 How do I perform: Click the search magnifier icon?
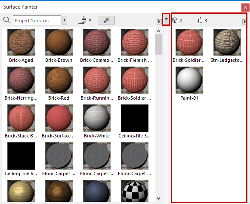(6, 20)
